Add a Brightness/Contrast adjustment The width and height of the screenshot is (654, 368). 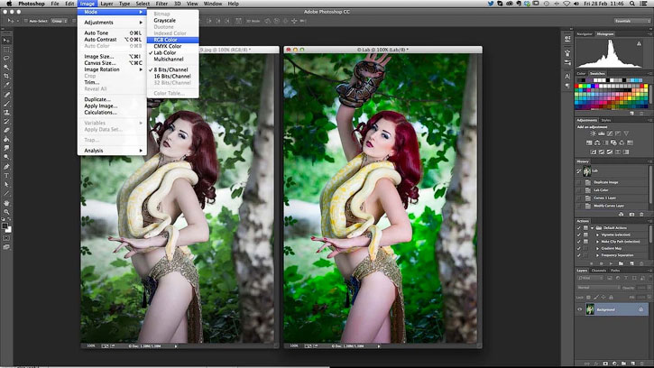point(593,133)
